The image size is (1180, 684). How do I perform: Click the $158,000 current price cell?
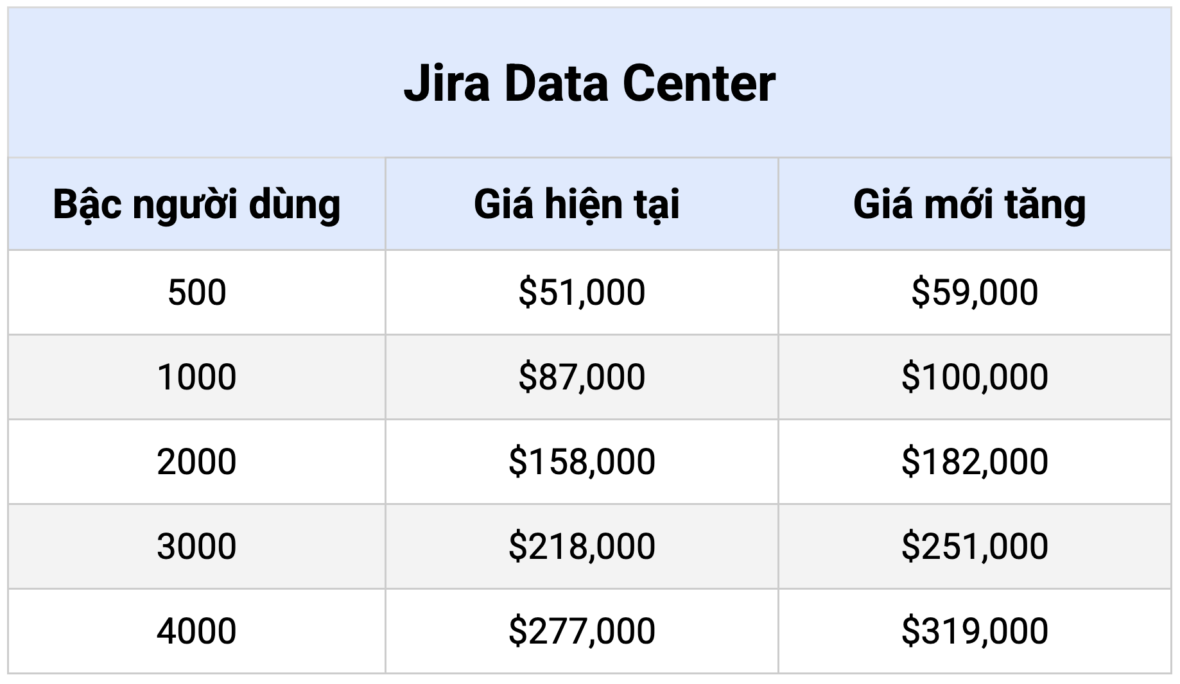(x=582, y=461)
